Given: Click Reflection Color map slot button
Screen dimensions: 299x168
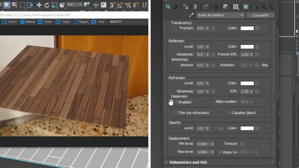Looking at the screenshot, I should coord(257,47).
